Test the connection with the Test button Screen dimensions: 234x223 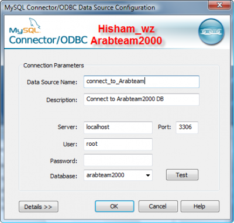[182, 175]
